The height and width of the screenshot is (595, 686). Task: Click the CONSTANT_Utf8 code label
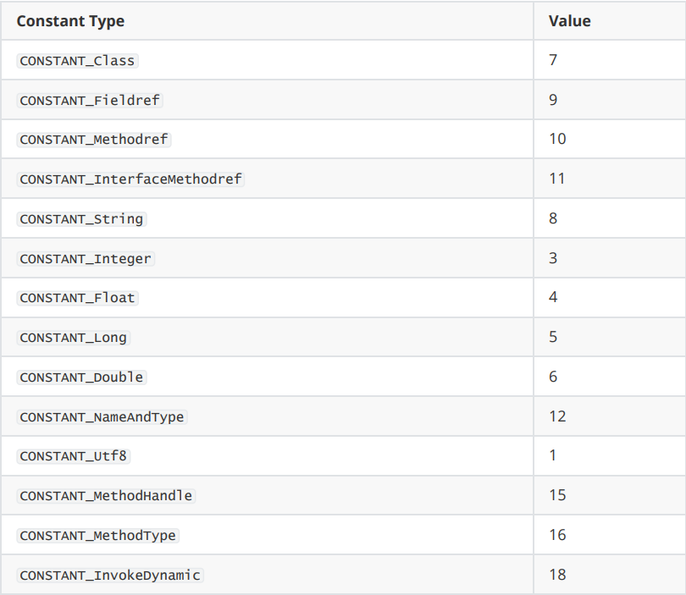tap(73, 456)
